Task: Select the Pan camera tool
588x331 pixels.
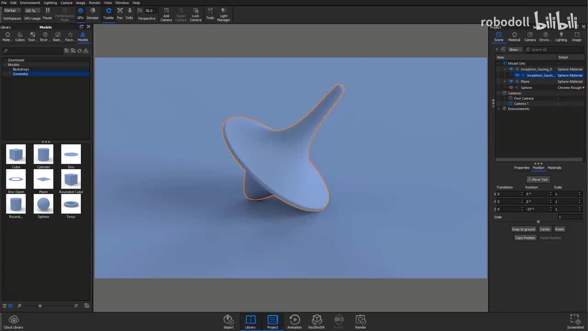Action: tap(120, 13)
